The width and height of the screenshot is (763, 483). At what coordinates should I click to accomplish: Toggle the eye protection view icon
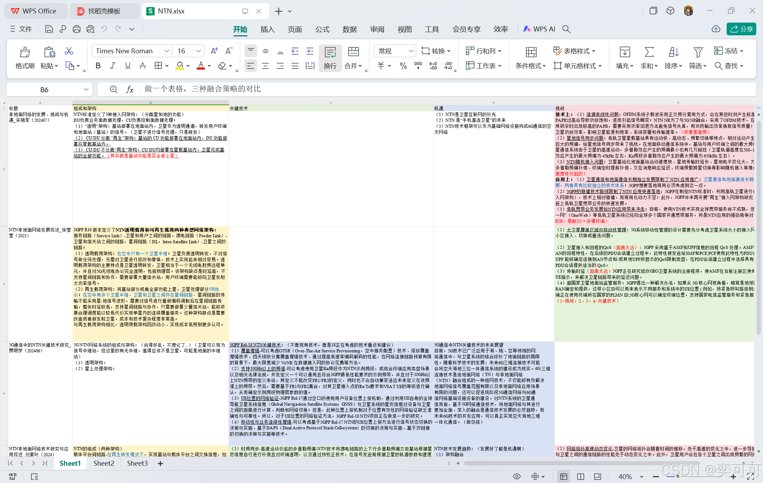coord(516,477)
